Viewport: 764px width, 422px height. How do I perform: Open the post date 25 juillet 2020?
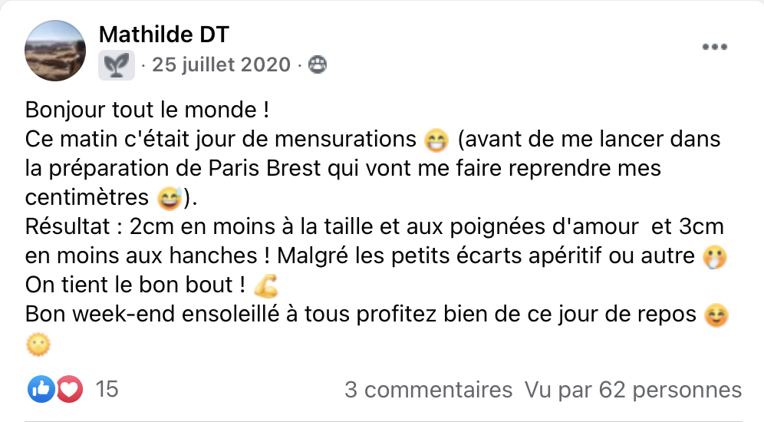tap(222, 65)
